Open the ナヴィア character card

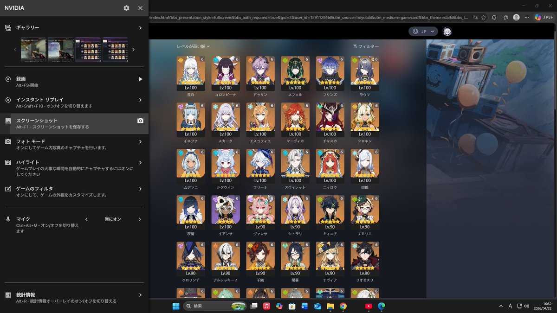pyautogui.click(x=330, y=260)
